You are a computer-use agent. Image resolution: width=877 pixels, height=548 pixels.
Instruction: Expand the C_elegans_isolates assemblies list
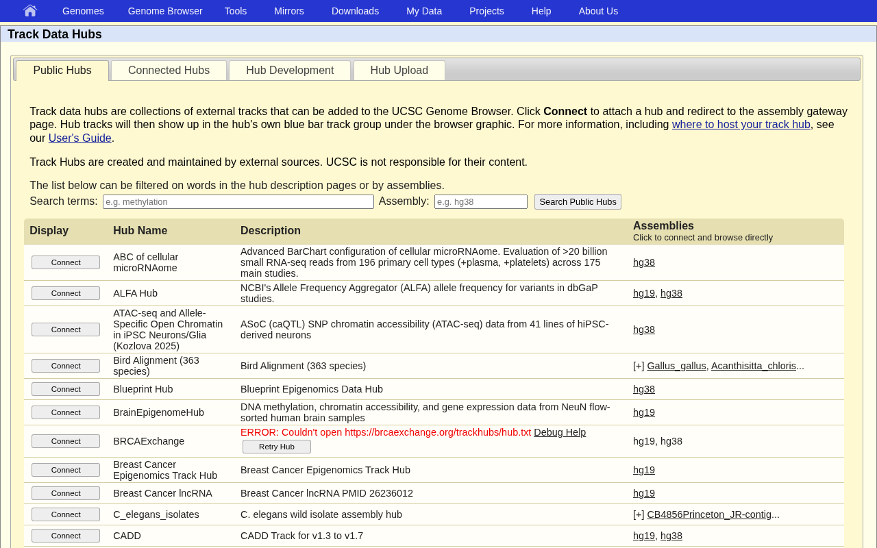(x=639, y=514)
